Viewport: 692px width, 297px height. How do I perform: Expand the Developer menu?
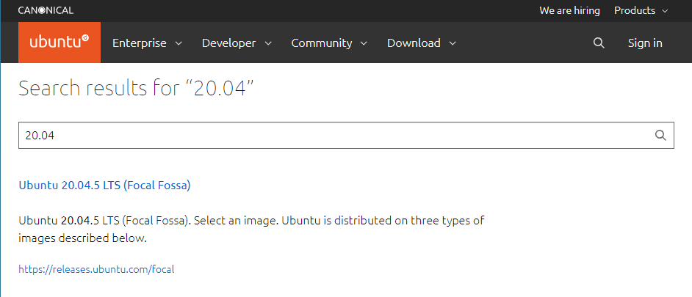click(x=237, y=43)
